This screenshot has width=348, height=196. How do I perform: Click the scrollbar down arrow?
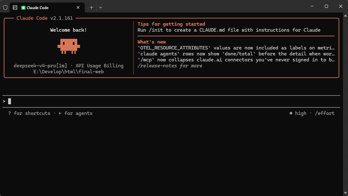coord(345,193)
